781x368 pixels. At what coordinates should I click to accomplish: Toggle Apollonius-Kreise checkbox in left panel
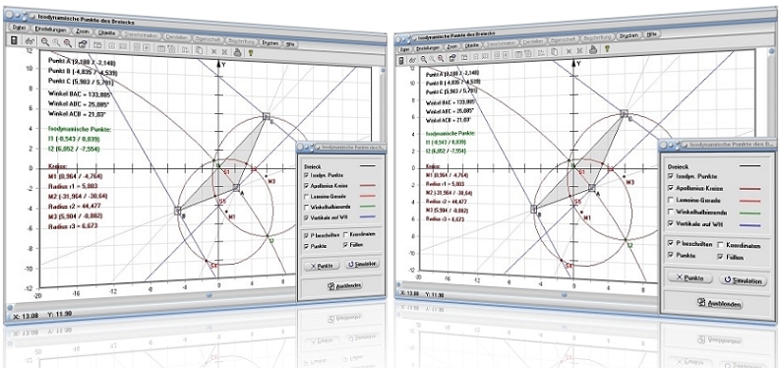pos(306,185)
